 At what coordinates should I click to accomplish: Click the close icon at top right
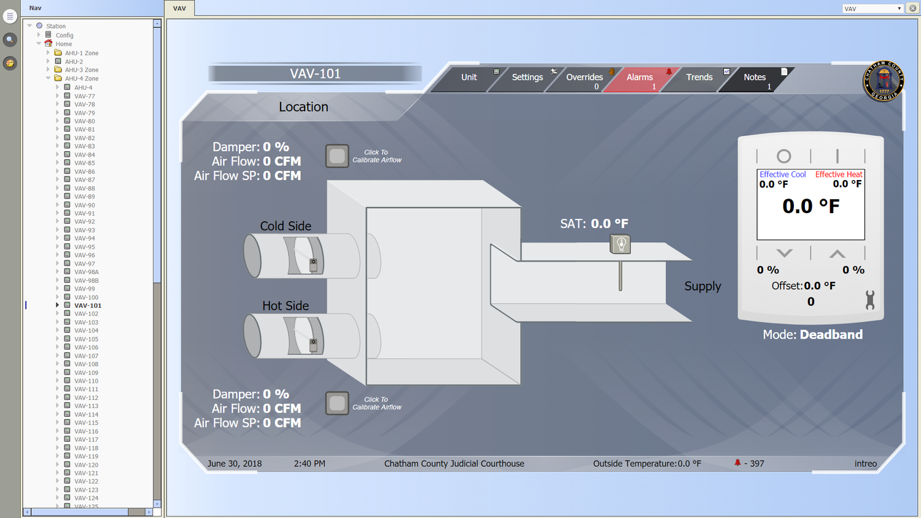click(x=912, y=9)
